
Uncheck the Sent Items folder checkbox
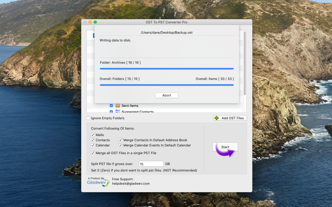tap(111, 106)
